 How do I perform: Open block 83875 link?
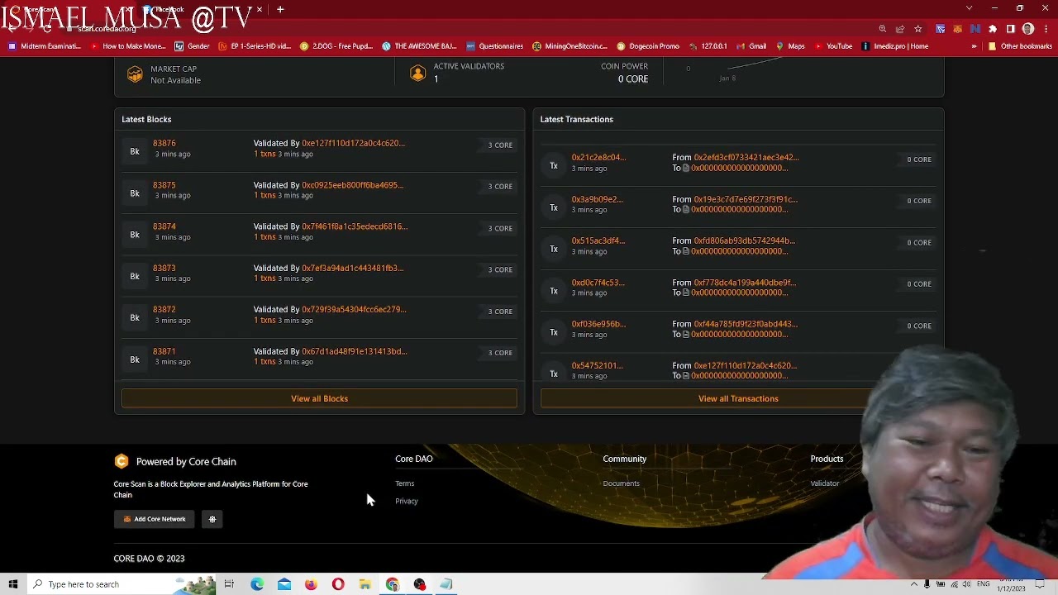164,185
